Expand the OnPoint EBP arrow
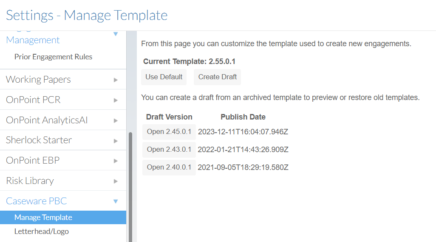This screenshot has width=436, height=242. pos(116,161)
